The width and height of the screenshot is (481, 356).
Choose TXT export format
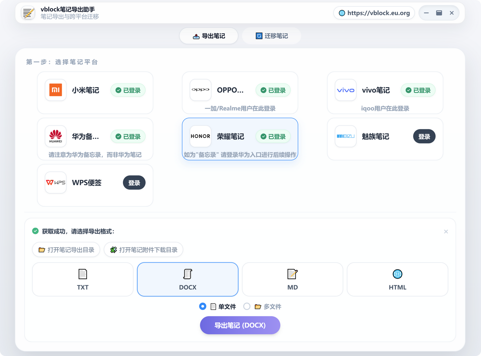tap(83, 280)
